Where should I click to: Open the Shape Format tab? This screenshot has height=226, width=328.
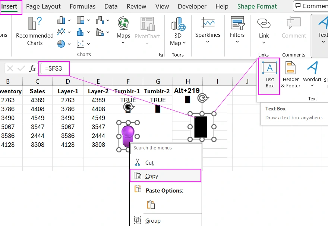tap(257, 6)
